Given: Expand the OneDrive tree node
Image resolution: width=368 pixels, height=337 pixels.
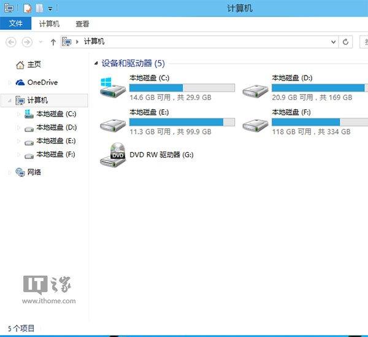Looking at the screenshot, I should 9,82.
